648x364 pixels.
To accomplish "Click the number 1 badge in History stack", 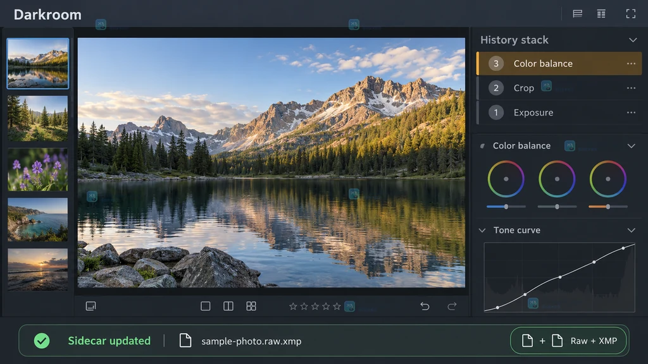I will [x=496, y=112].
